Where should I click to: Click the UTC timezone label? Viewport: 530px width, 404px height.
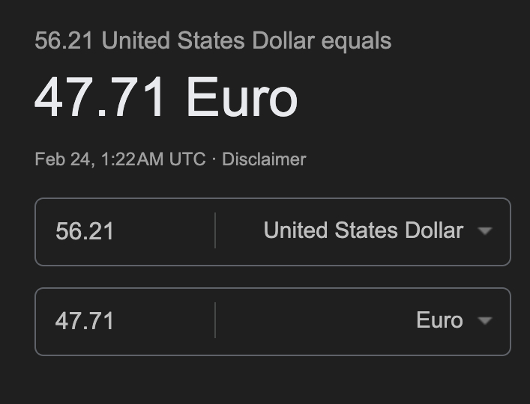(187, 159)
